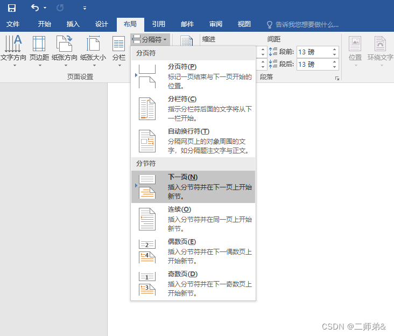This screenshot has height=336, width=394.
Task: Click the 段前 spacing before icon
Action: point(273,52)
